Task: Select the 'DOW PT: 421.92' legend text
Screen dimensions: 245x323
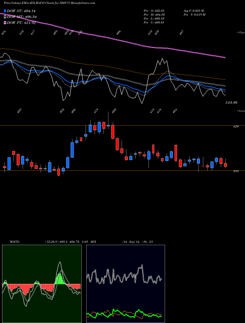Action: pos(21,23)
